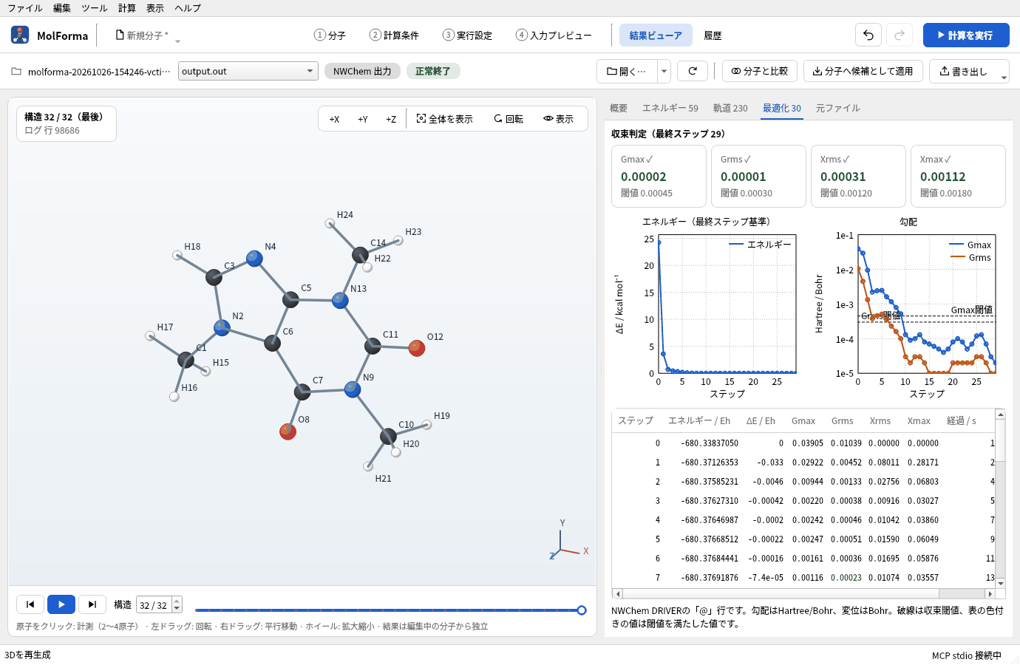Open the 表示 display options
The height and width of the screenshot is (665, 1020).
pos(558,119)
